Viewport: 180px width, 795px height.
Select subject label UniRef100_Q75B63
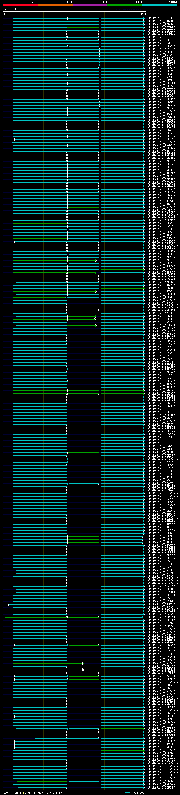tap(161, 68)
